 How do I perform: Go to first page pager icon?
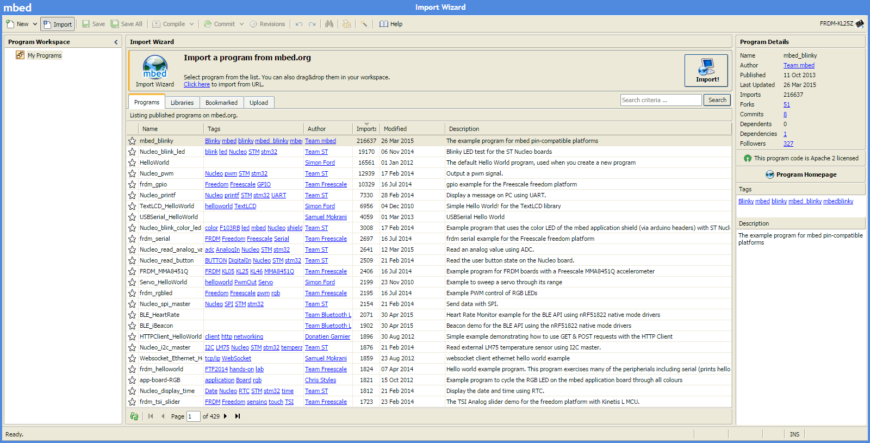pyautogui.click(x=151, y=416)
